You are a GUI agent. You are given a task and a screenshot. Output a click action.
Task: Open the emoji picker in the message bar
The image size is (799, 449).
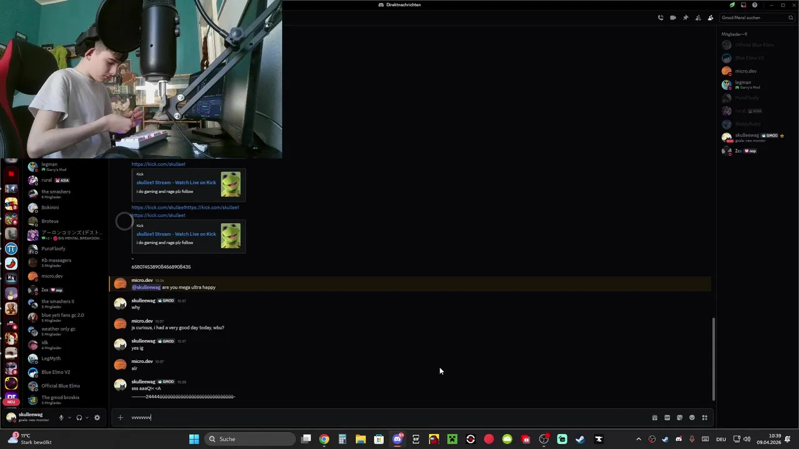tap(692, 418)
